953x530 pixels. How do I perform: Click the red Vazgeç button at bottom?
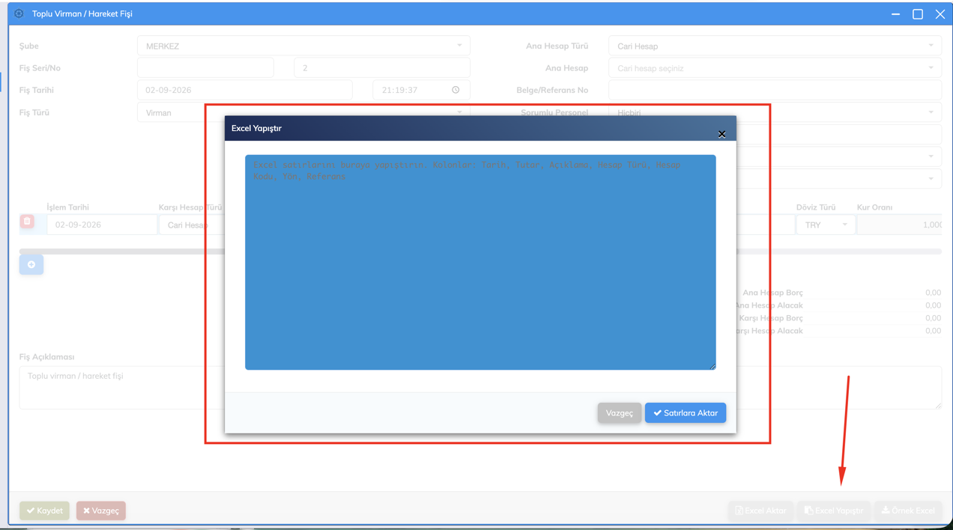101,511
